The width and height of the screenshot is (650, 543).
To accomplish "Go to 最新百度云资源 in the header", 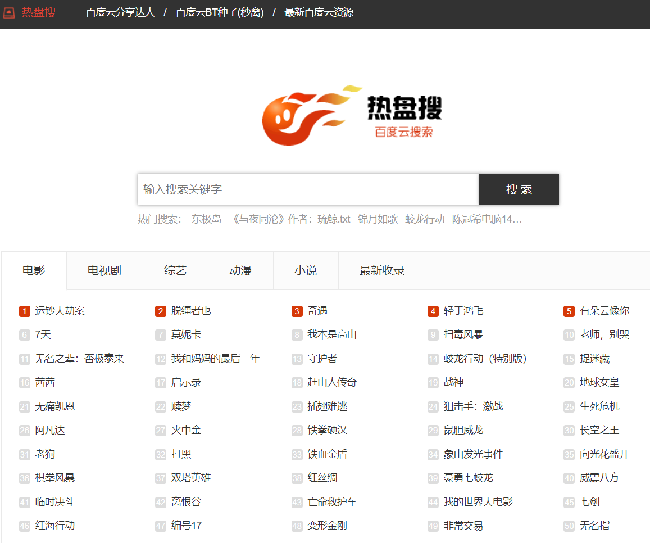I will pyautogui.click(x=319, y=12).
